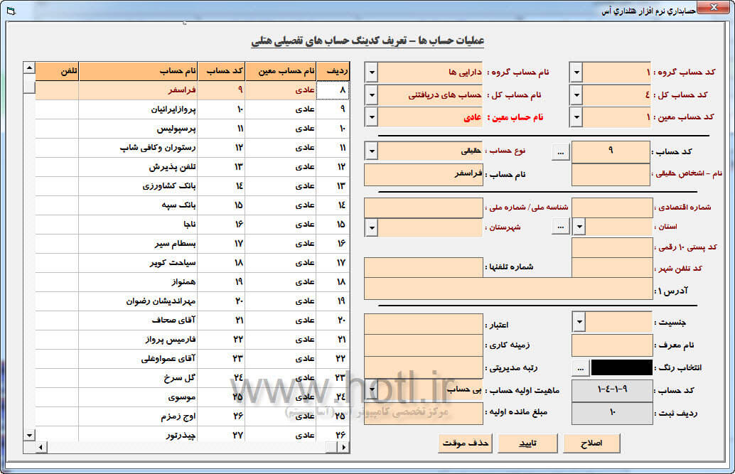Image resolution: width=735 pixels, height=474 pixels.
Task: Click the نام معرف input field
Action: coord(612,345)
